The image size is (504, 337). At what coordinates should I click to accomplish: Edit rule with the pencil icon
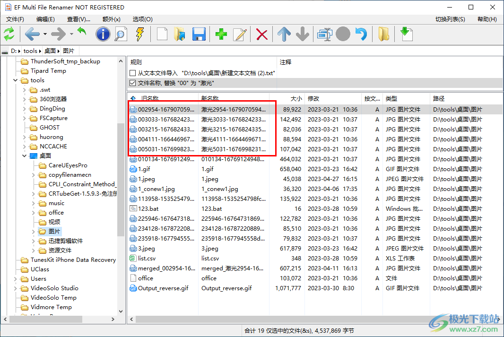[x=240, y=34]
